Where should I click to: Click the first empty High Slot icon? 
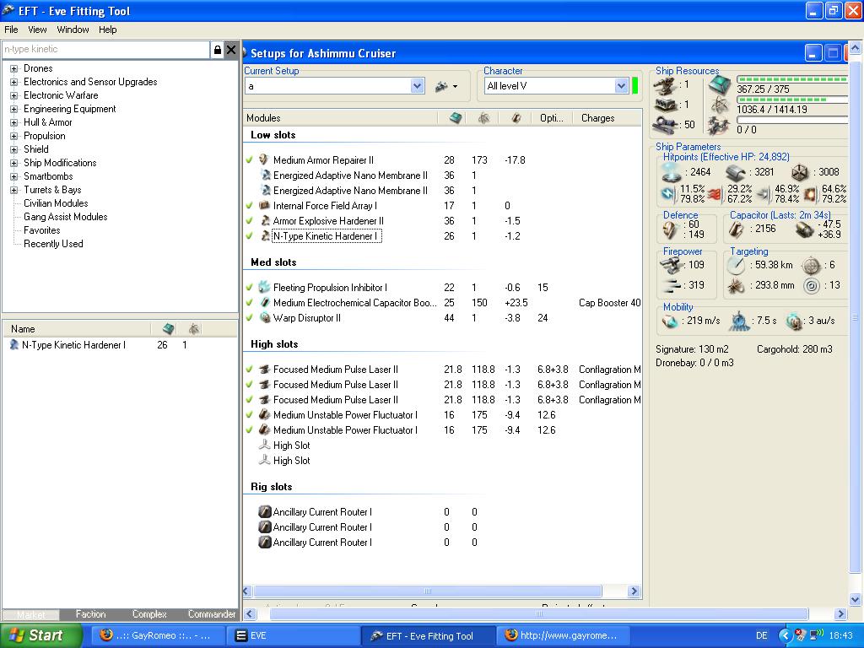pyautogui.click(x=264, y=445)
